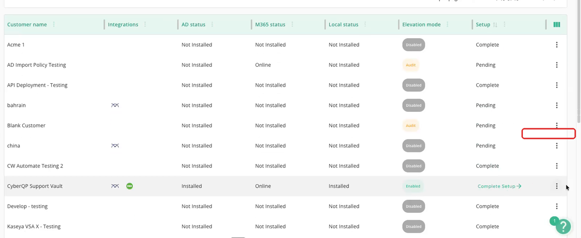
Task: Follow the Complete Setup link
Action: 499,186
